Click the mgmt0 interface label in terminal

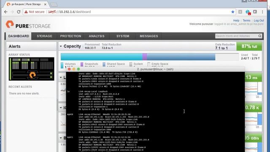[70, 114]
